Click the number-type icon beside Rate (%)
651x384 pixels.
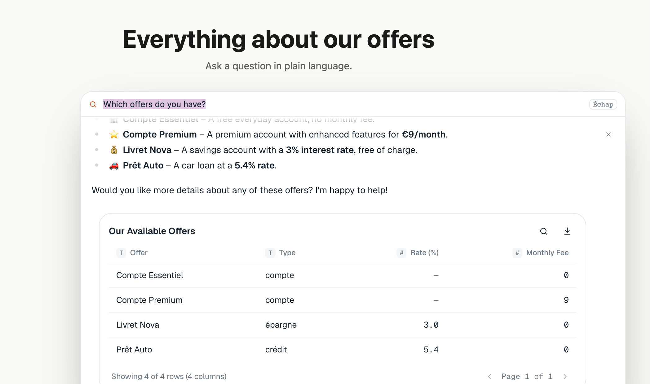coord(401,253)
